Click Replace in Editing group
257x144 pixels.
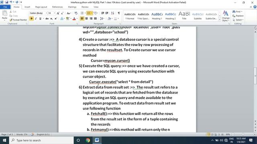238,16
